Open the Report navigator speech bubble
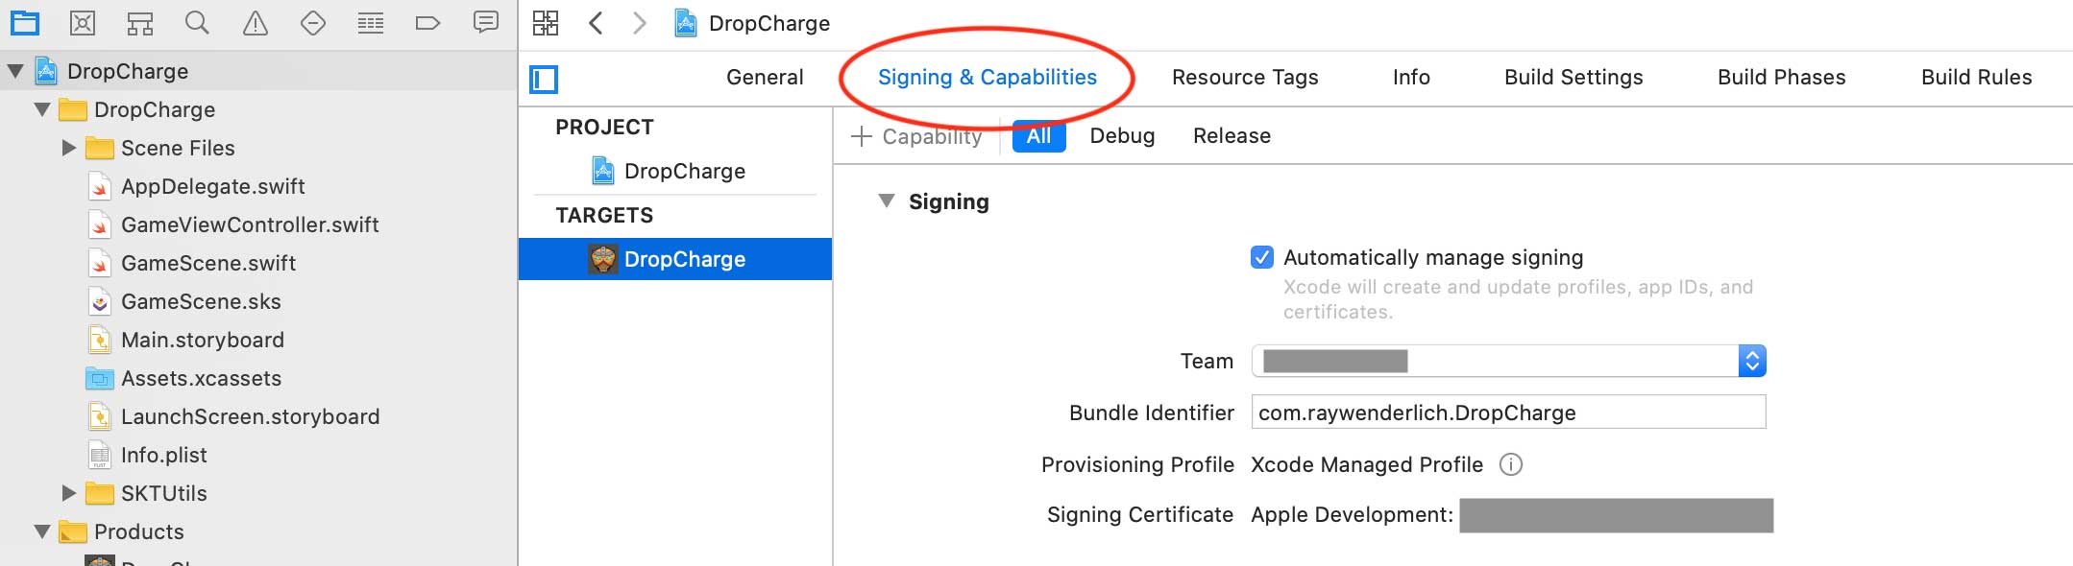 tap(486, 23)
